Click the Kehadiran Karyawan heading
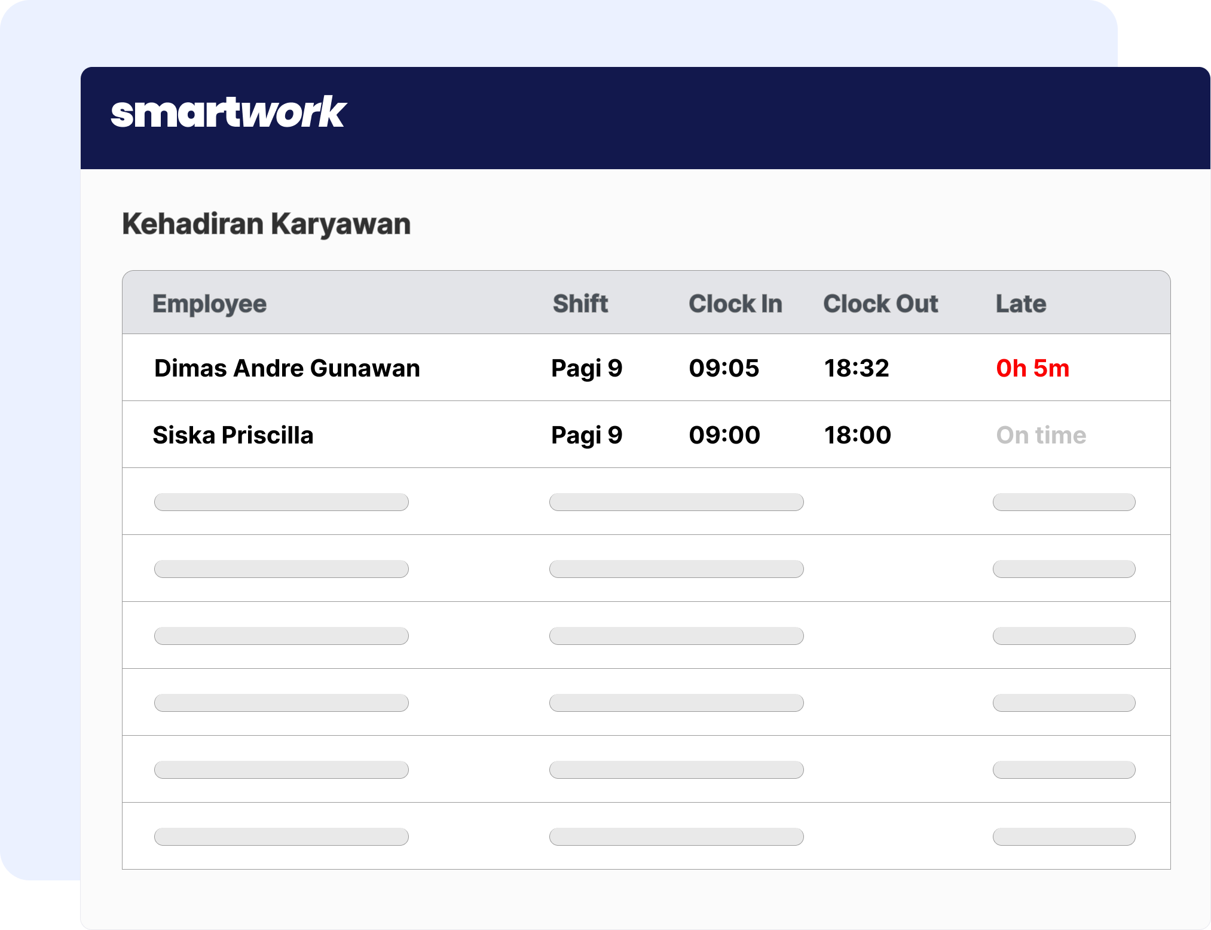 [267, 224]
